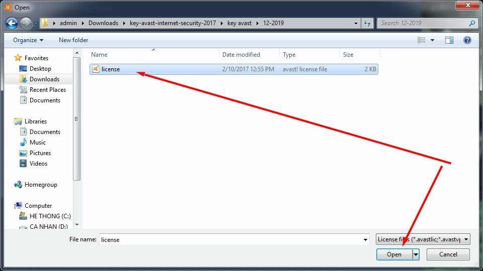Open the view options dropdown arrow
The height and width of the screenshot is (271, 483).
pyautogui.click(x=432, y=40)
